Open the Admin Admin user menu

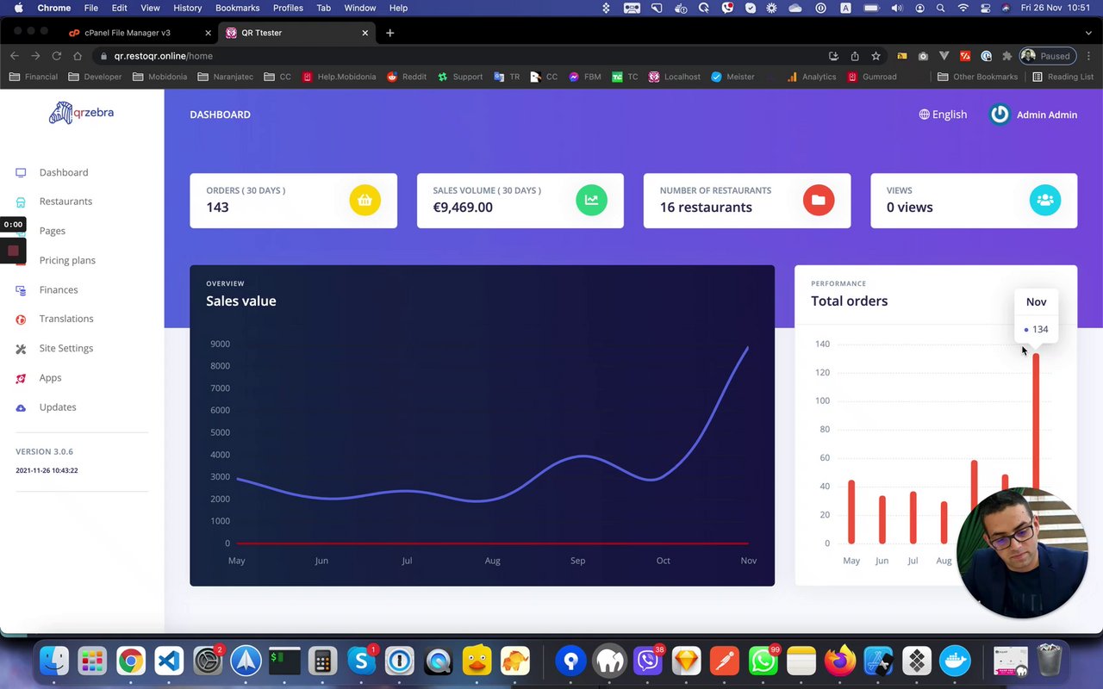tap(1033, 115)
